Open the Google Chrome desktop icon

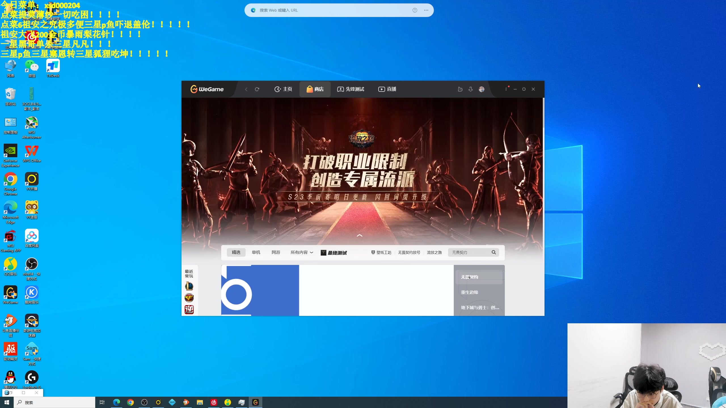click(10, 184)
